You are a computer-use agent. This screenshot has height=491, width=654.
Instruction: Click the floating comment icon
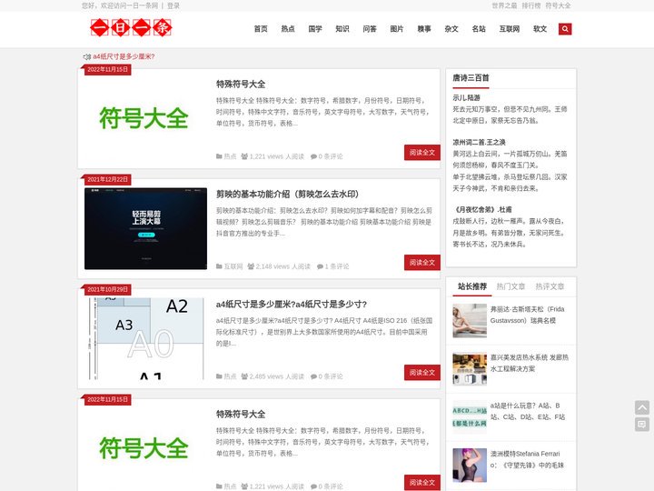(642, 425)
